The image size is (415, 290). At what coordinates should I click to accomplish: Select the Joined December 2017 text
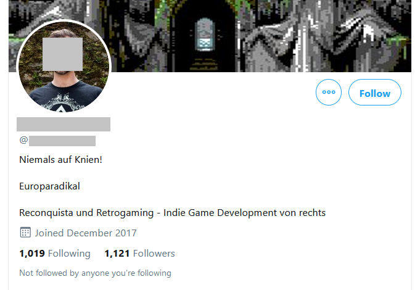[x=86, y=233]
